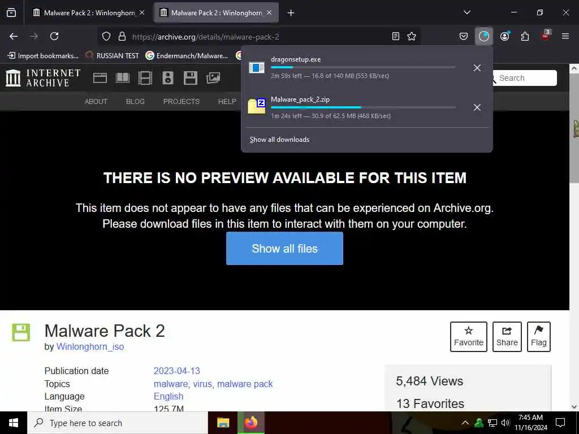Open the HELP menu item
Screen dimensions: 579x434
coord(227,102)
